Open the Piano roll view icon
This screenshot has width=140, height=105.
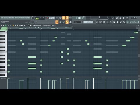pyautogui.click(x=100, y=22)
